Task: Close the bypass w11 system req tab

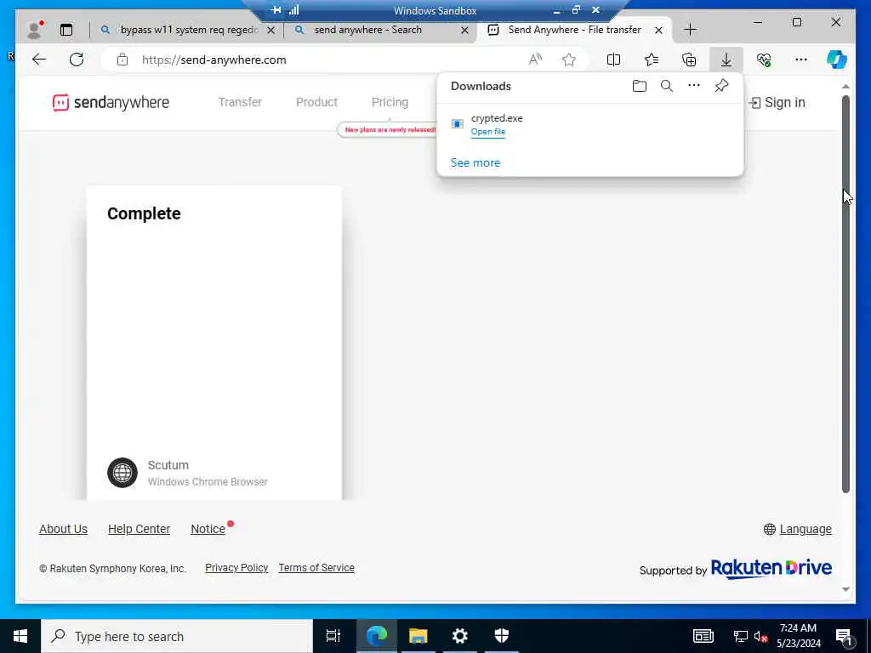Action: (x=271, y=30)
